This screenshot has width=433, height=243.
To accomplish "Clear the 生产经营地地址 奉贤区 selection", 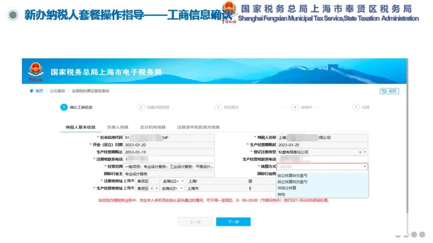I will click(x=152, y=189).
